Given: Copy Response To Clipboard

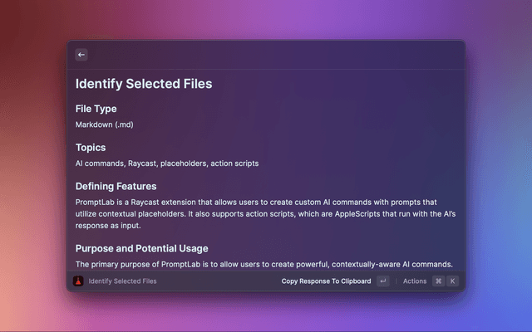Looking at the screenshot, I should click(x=326, y=281).
